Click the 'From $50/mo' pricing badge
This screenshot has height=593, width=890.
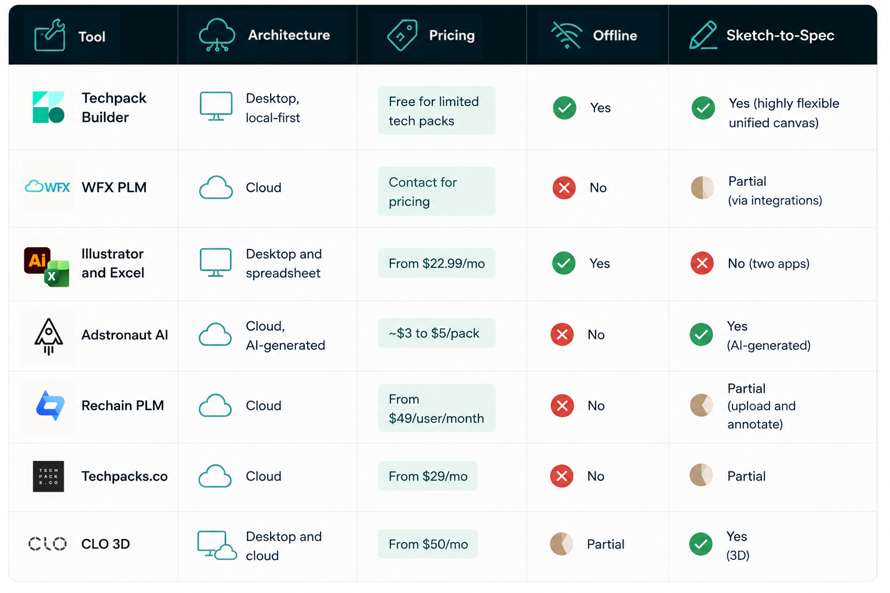coord(428,544)
